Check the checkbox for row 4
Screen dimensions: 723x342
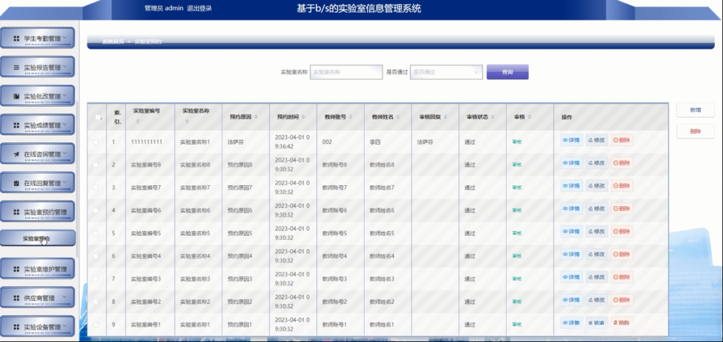[x=96, y=210]
